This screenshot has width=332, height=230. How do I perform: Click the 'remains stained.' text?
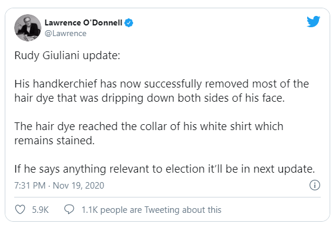pos(54,141)
